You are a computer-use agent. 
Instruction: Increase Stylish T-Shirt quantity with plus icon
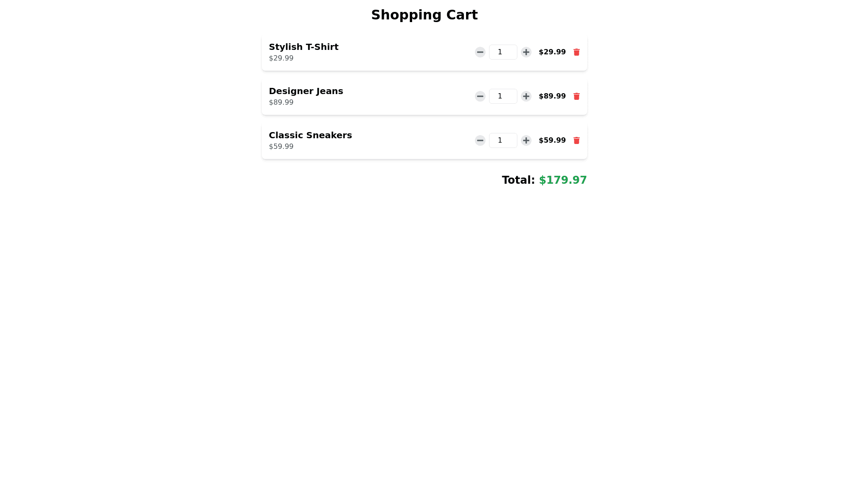pyautogui.click(x=526, y=52)
